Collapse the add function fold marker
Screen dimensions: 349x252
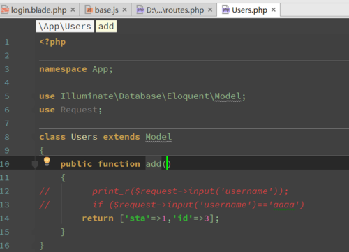click(x=35, y=164)
